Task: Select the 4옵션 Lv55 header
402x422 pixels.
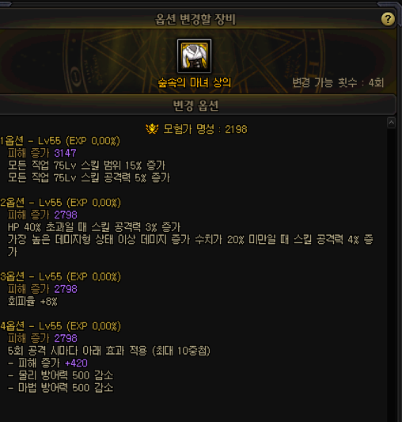Action: coord(61,326)
